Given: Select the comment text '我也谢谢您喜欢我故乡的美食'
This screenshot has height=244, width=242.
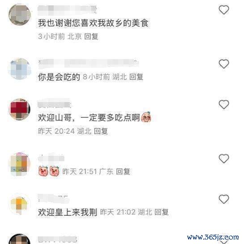Looking at the screenshot, I should (93, 23).
